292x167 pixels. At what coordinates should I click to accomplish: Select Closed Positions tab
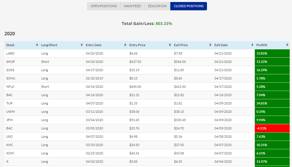coord(189,6)
